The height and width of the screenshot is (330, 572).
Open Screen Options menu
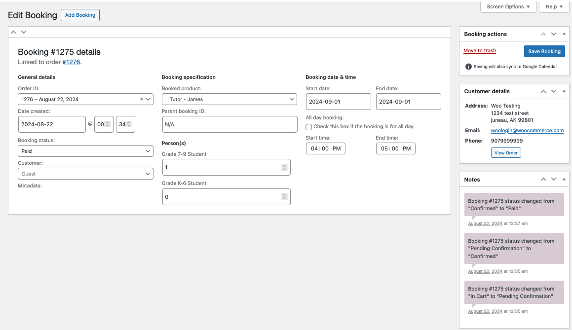(x=508, y=6)
